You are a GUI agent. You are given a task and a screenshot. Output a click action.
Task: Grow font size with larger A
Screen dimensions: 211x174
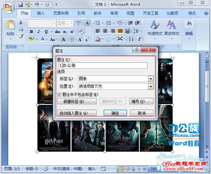tap(80, 39)
